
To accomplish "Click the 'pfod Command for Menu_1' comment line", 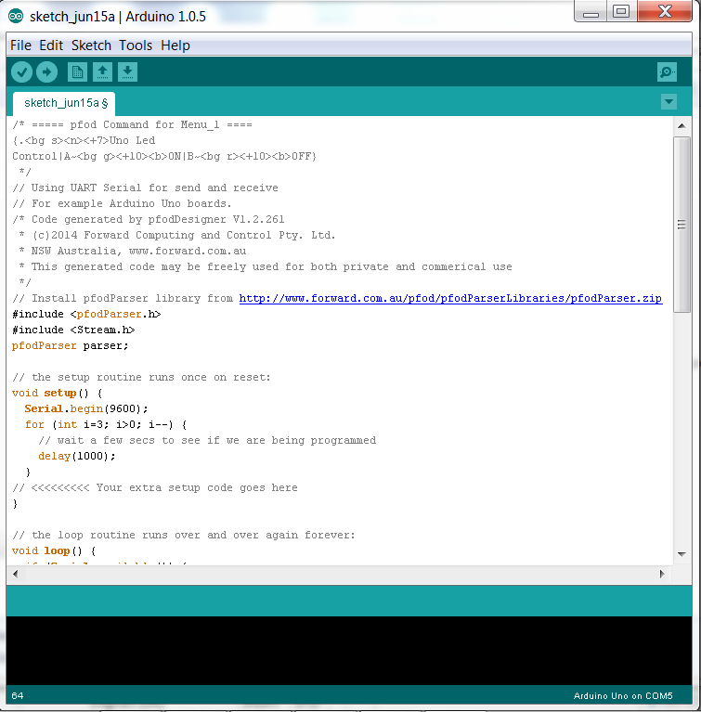I will click(132, 125).
